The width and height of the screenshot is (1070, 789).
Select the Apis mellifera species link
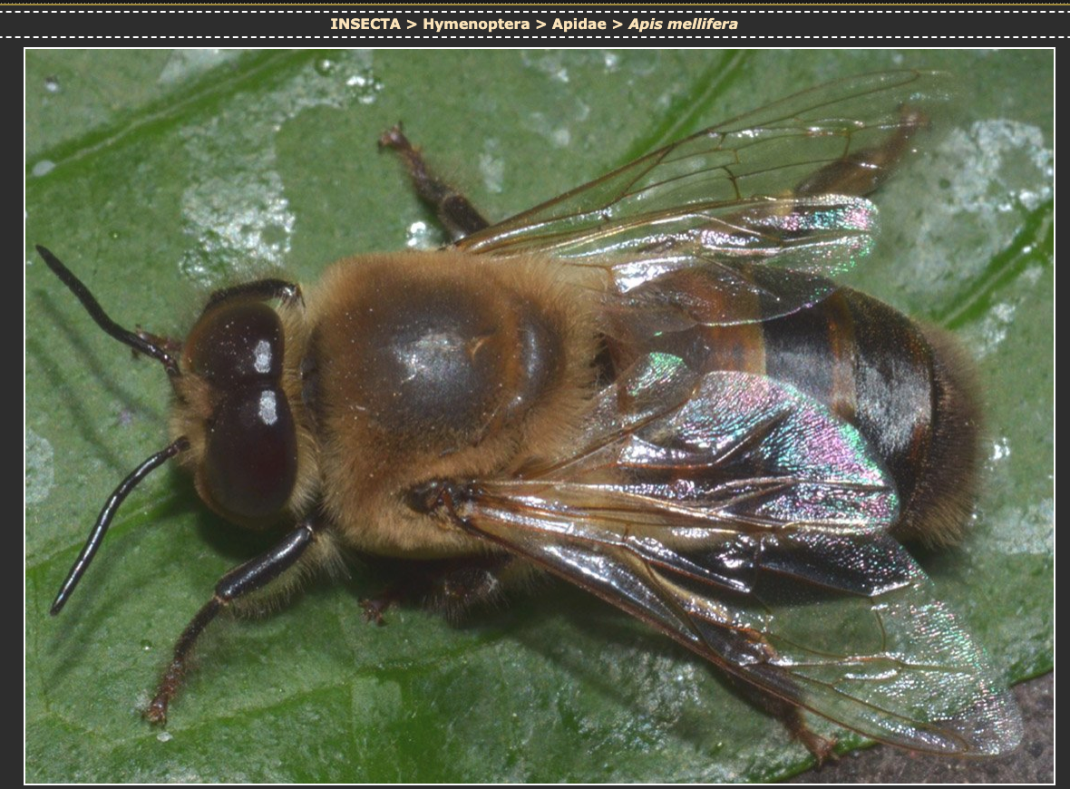pyautogui.click(x=683, y=24)
